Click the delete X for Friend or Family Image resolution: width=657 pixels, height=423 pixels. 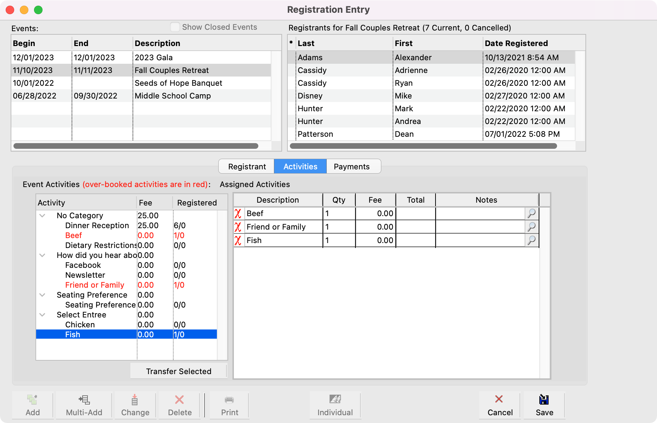238,227
